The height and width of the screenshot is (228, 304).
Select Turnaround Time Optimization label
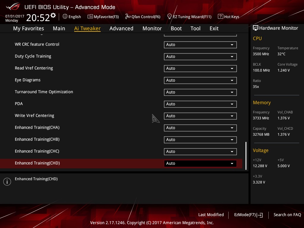(x=44, y=92)
